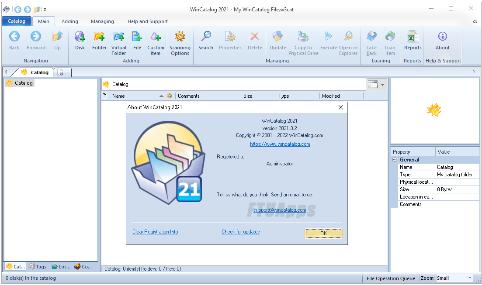
Task: Open Scanning Options
Action: 180,43
